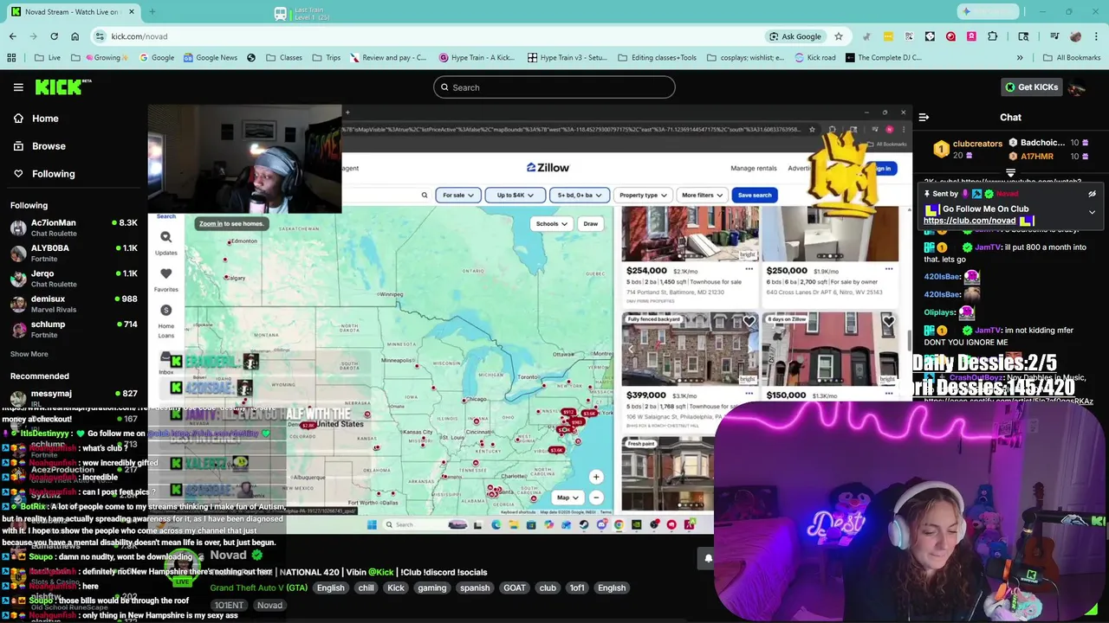This screenshot has width=1109, height=623.
Task: Open Up to $4K price filter
Action: [x=516, y=195]
